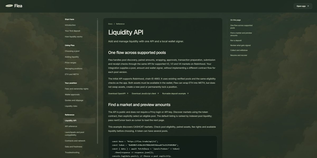Jump to Run a deposit section

pyautogui.click(x=236, y=40)
